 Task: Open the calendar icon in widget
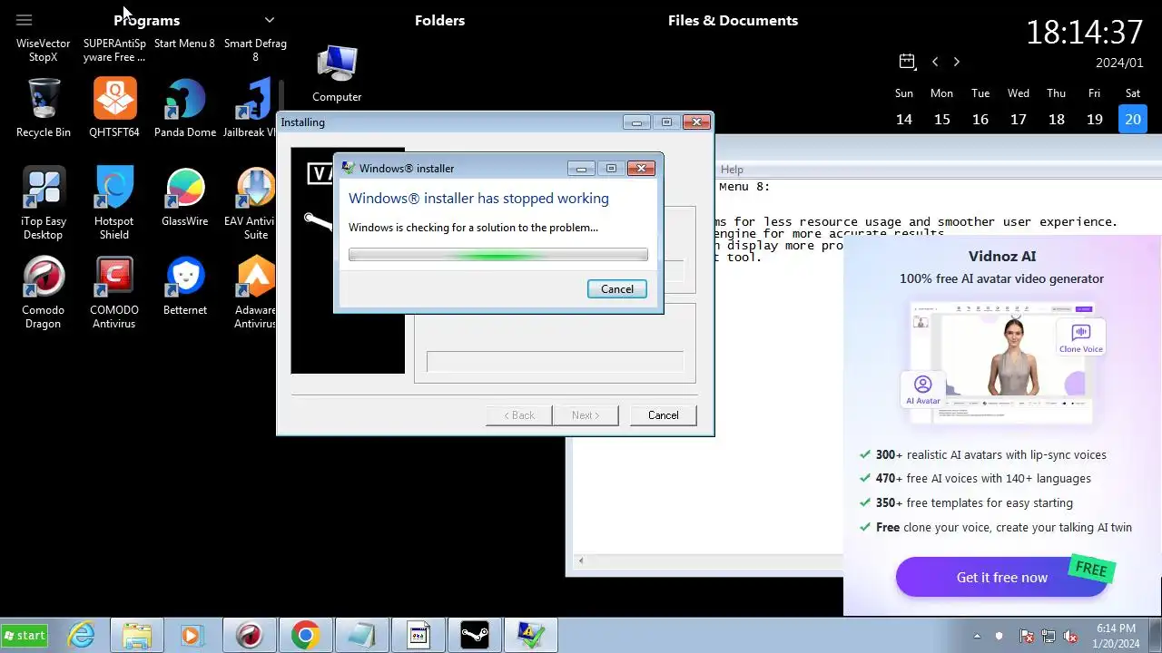907,62
